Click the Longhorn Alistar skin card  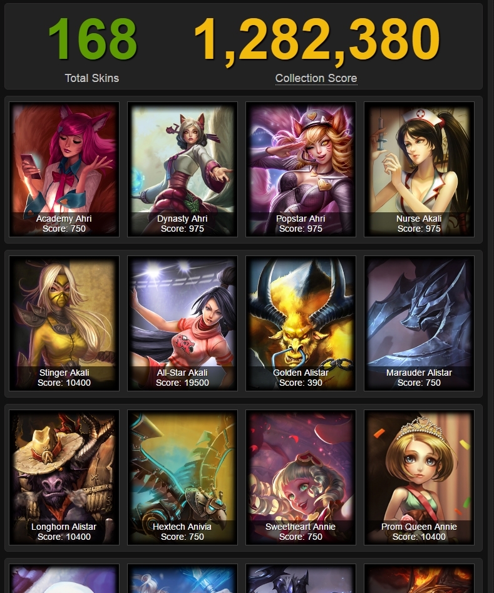pos(64,478)
